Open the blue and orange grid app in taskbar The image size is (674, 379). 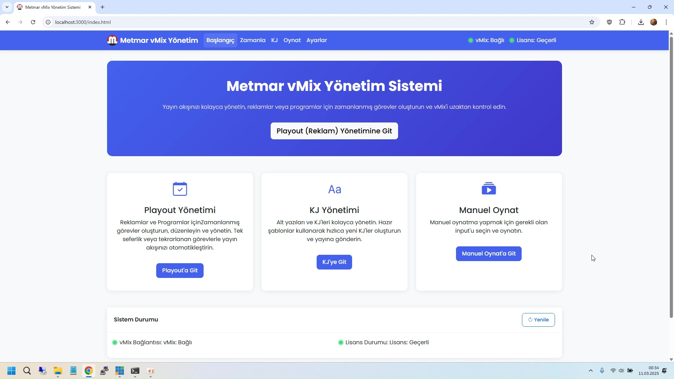point(120,371)
